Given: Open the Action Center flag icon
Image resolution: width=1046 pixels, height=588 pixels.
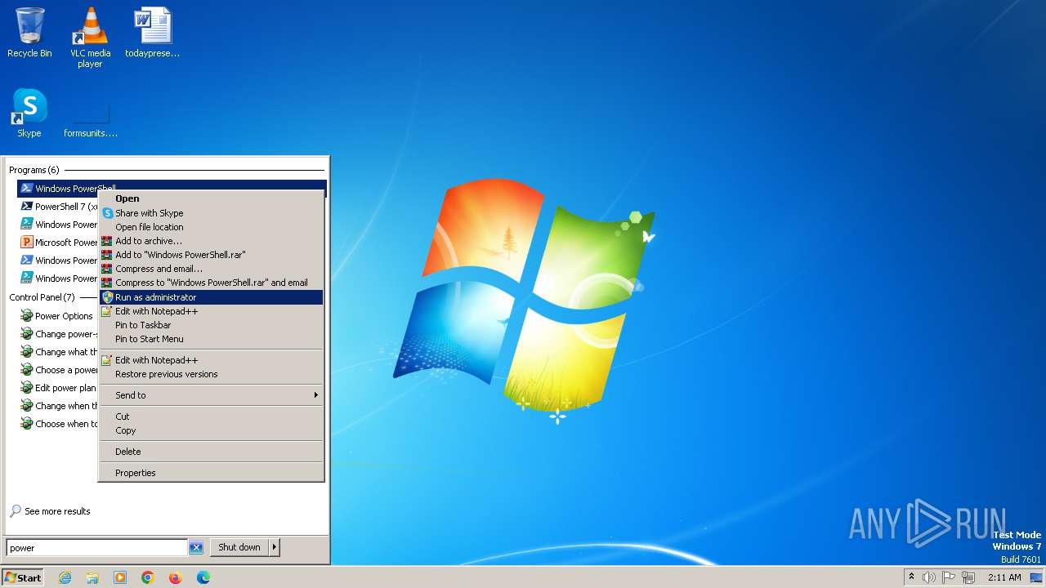Looking at the screenshot, I should (949, 577).
